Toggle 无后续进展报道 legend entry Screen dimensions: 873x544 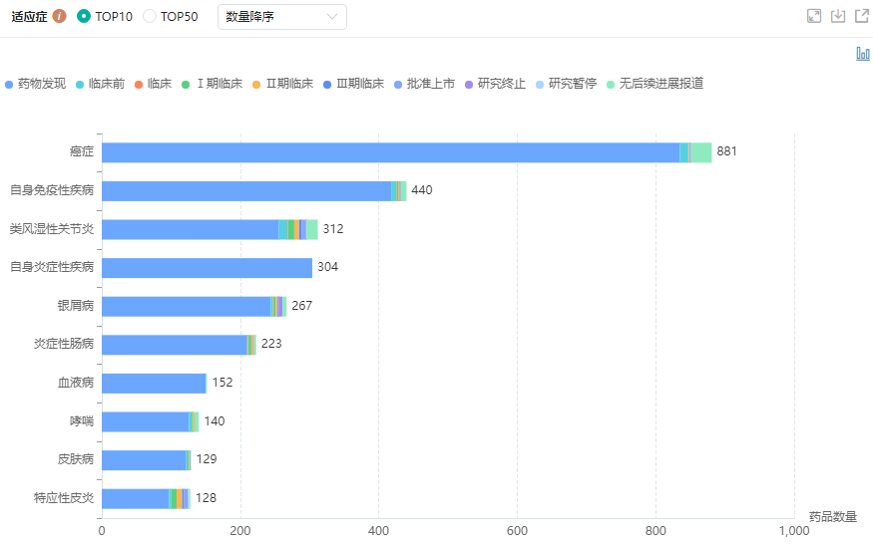611,84
